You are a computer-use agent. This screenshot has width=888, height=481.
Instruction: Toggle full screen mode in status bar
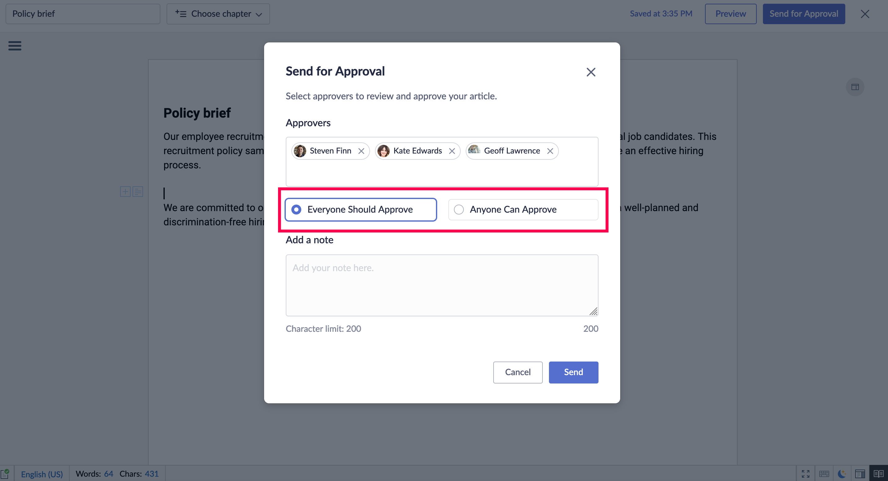coord(805,474)
